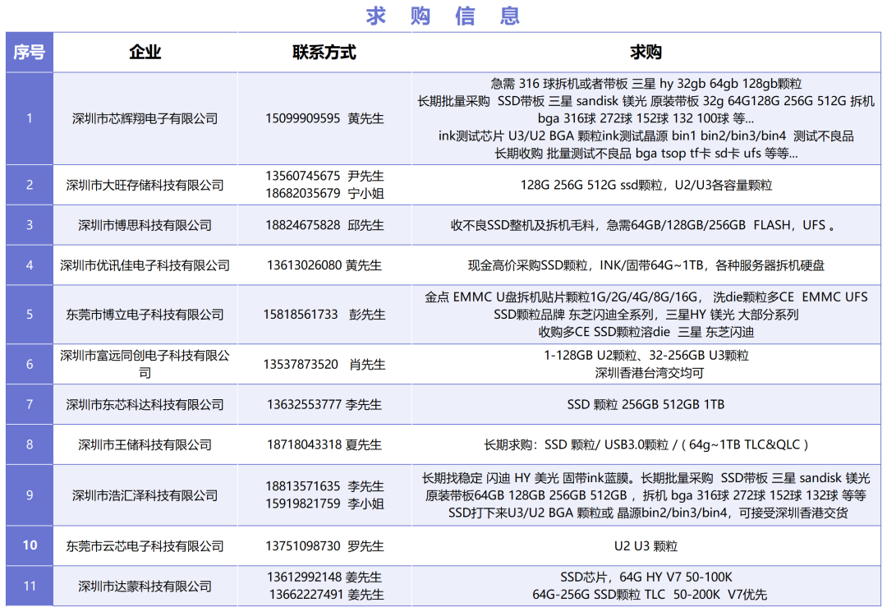Click text U2 U3 颗粒
This screenshot has width=887, height=612.
(646, 546)
